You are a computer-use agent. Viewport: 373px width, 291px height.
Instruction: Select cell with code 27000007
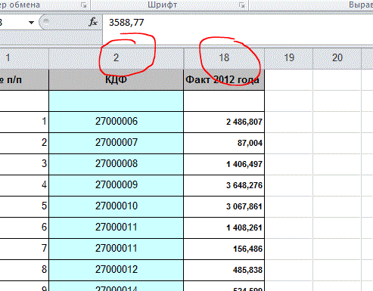tap(116, 143)
